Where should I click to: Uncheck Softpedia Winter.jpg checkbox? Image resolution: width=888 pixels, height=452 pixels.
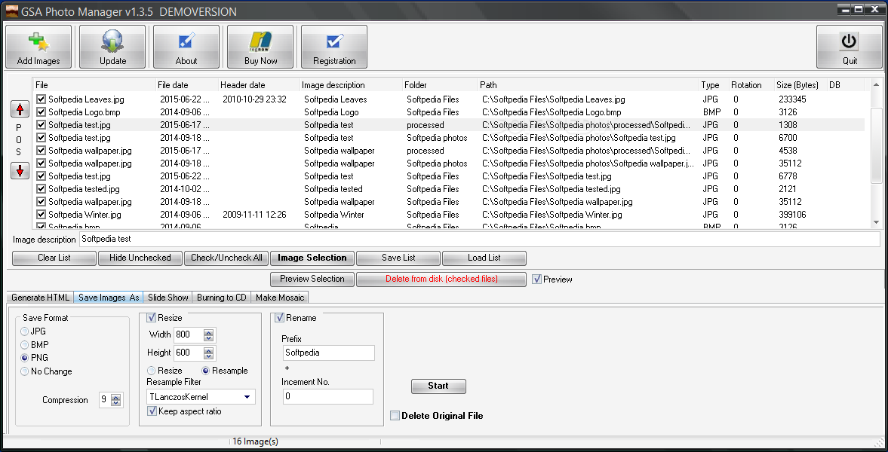[x=41, y=215]
